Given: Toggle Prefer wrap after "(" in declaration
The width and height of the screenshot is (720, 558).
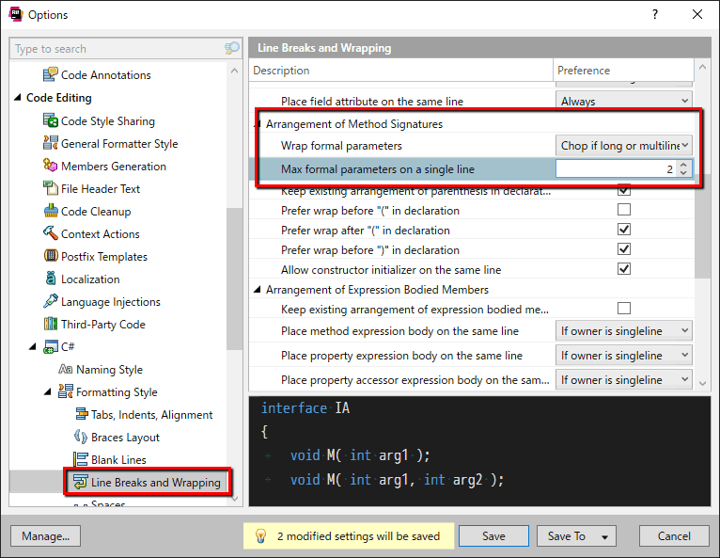Looking at the screenshot, I should click(x=623, y=230).
